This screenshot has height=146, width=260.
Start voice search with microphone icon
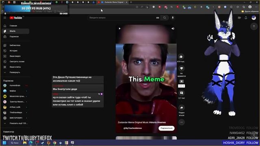173,18
